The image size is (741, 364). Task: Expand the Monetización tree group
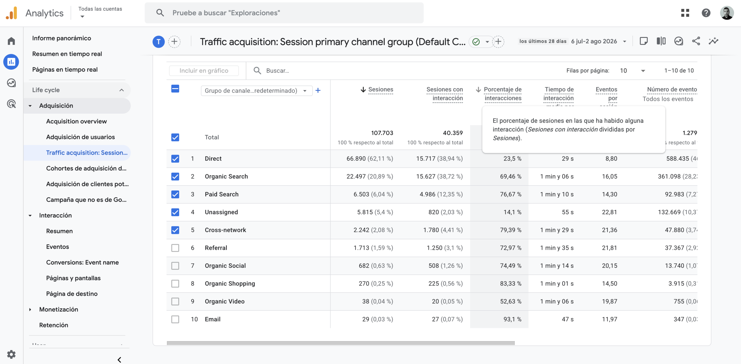tap(30, 310)
